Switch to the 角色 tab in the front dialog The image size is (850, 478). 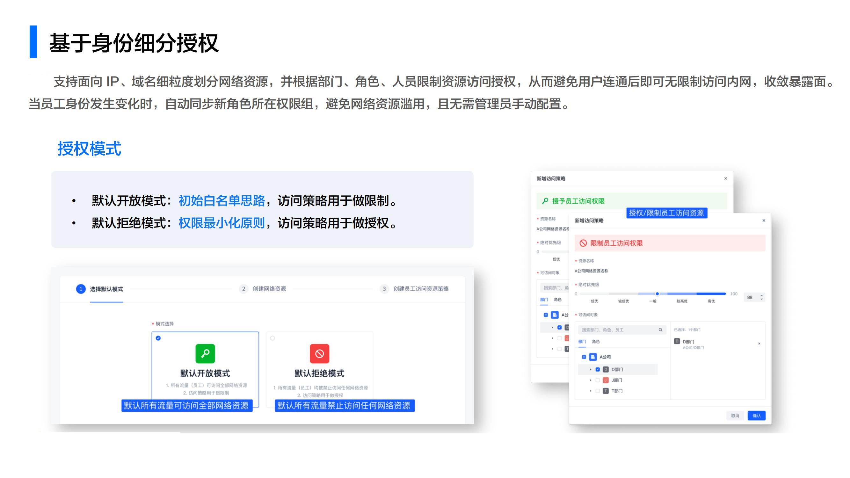[x=596, y=341]
